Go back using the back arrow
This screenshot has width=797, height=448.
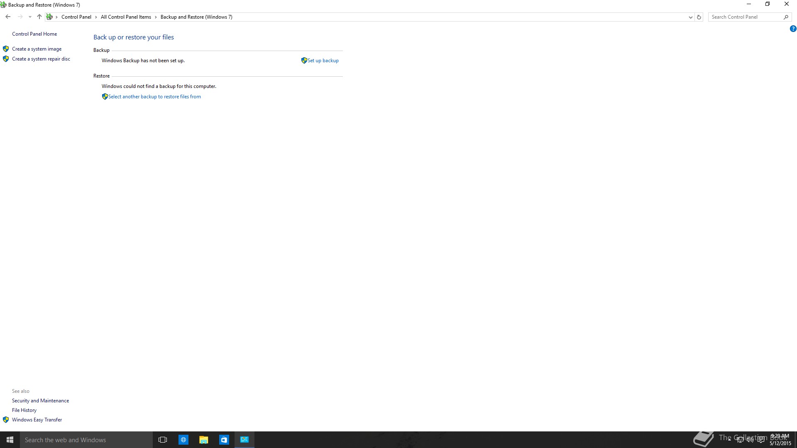(x=8, y=17)
